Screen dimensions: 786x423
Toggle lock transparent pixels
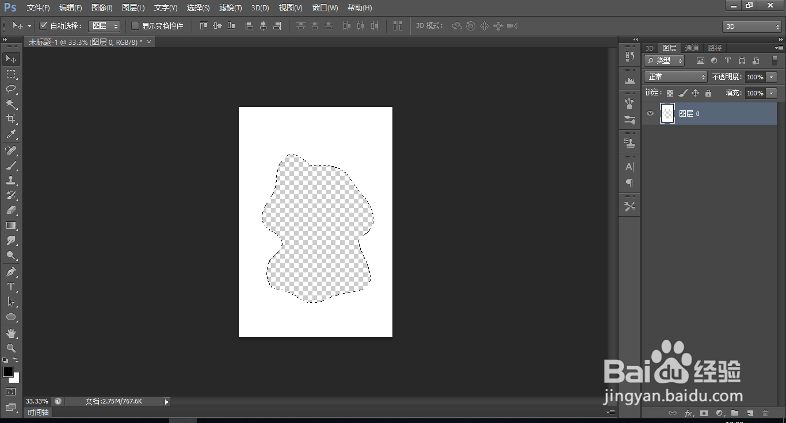pyautogui.click(x=670, y=93)
